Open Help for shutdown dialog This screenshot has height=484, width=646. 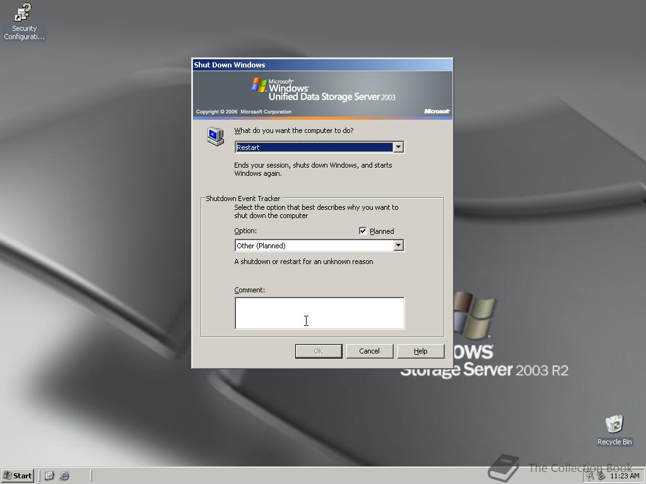click(x=421, y=351)
